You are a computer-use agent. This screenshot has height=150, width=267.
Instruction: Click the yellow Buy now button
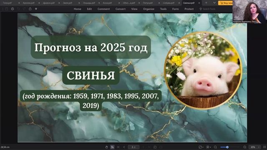225,3
